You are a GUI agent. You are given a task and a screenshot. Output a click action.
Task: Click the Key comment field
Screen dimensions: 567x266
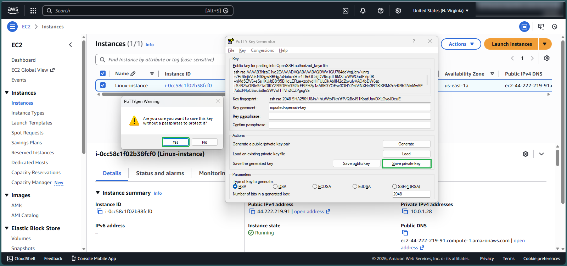point(349,107)
